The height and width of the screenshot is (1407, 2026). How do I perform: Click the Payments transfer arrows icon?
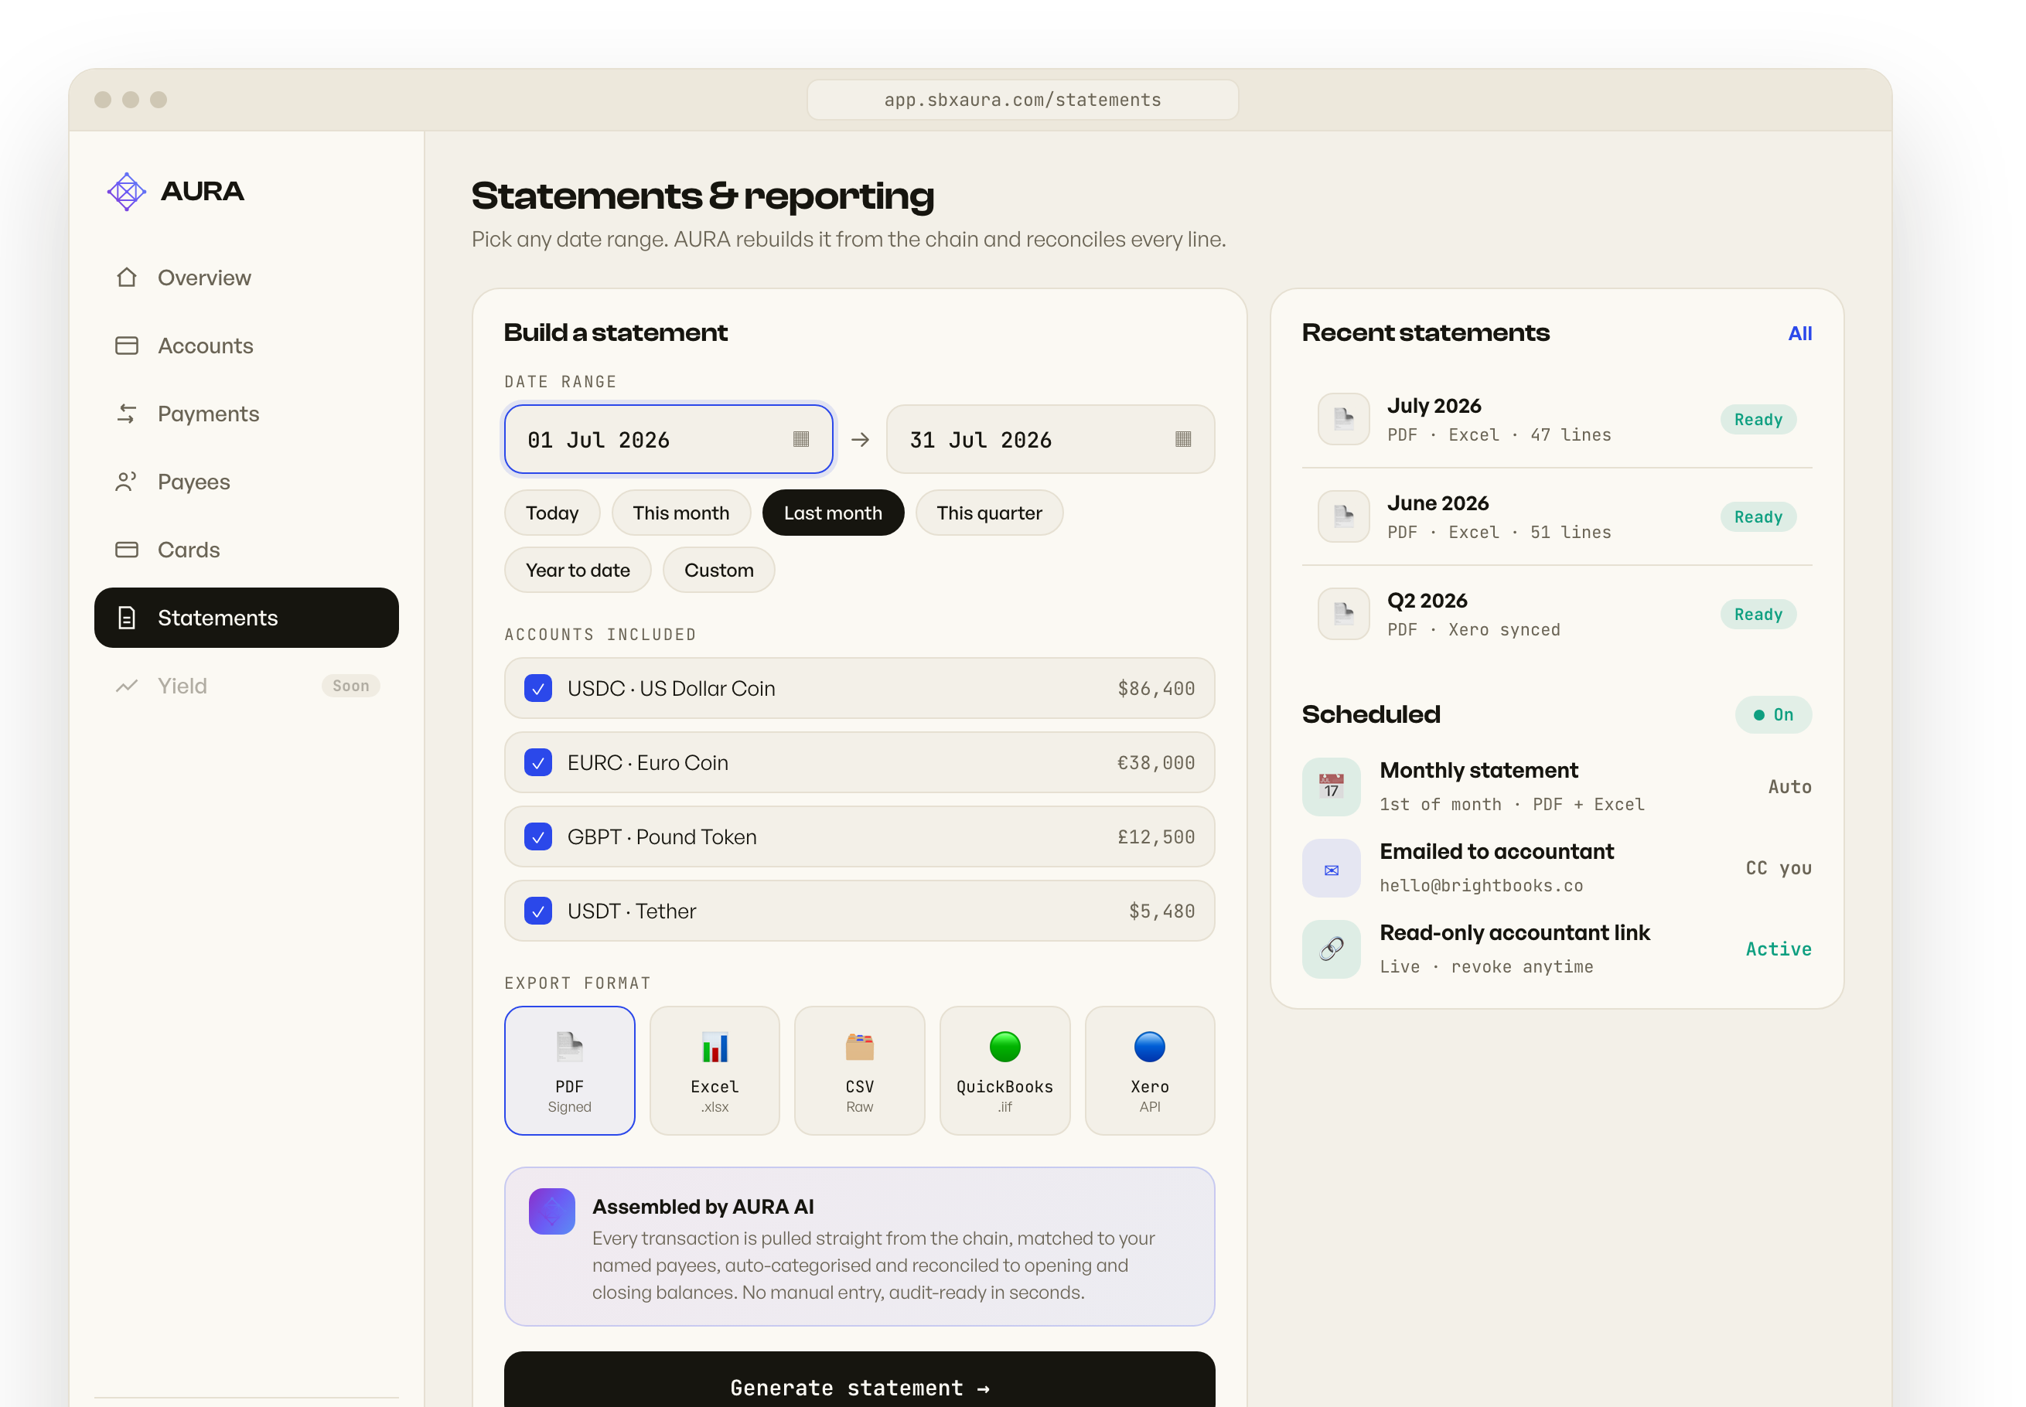126,414
